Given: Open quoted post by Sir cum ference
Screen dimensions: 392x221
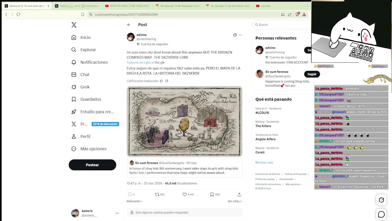Looking at the screenshot, I should [184, 168].
